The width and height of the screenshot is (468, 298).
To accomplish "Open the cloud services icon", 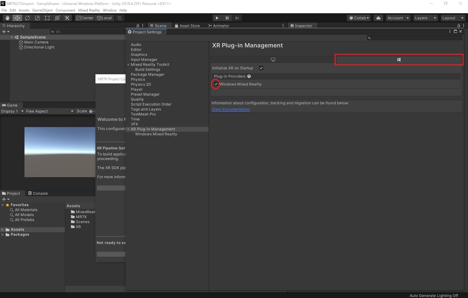I will point(378,18).
